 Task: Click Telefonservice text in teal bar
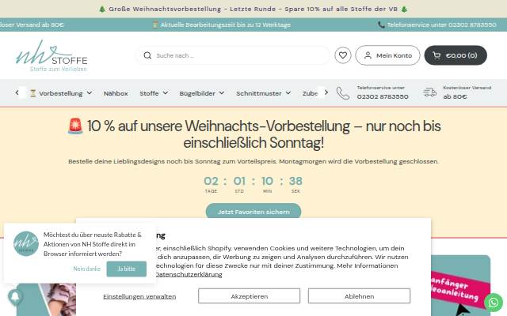437,24
